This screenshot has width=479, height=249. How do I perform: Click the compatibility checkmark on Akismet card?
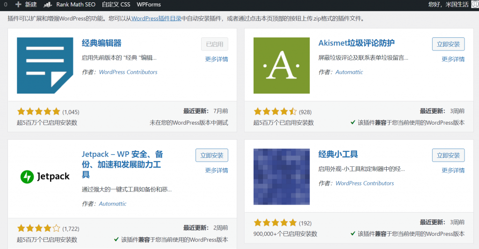(x=353, y=122)
